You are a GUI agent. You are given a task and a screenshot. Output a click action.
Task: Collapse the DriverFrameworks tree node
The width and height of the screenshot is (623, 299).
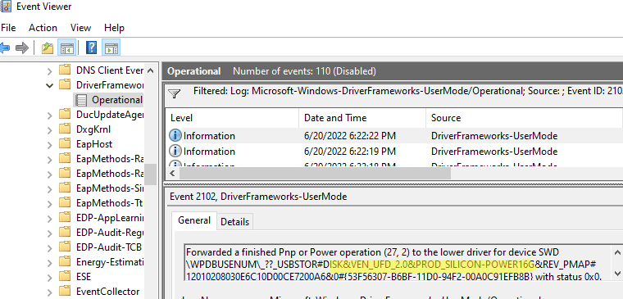point(50,85)
